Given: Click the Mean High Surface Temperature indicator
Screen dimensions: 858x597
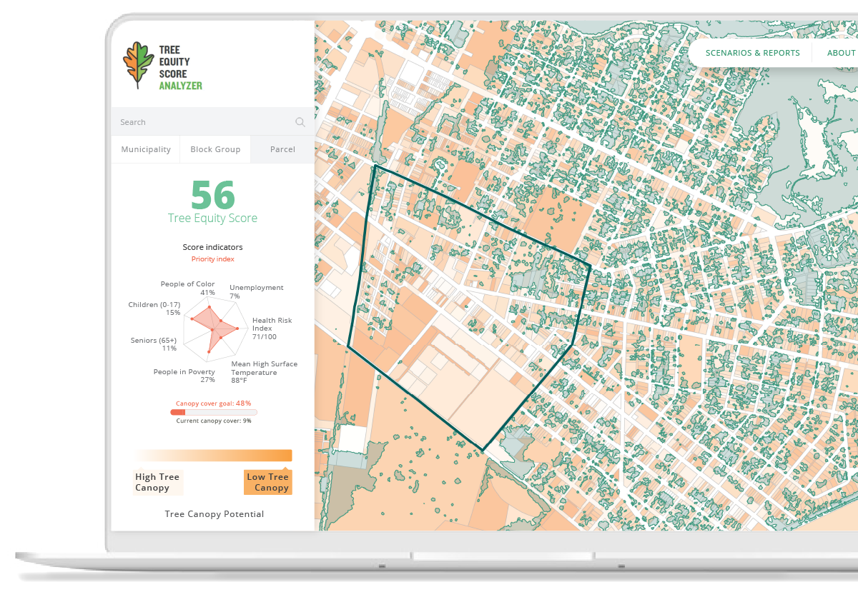Looking at the screenshot, I should point(264,372).
